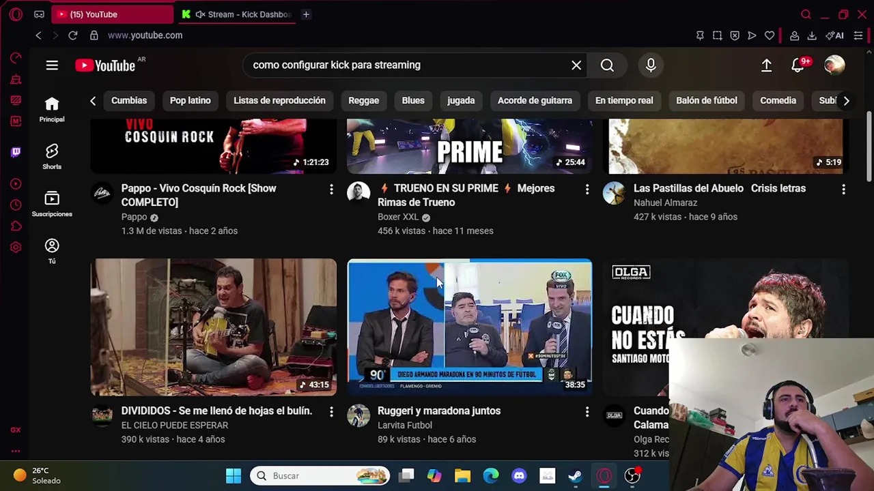Open options menu for TRUENO video
The width and height of the screenshot is (874, 491).
coord(587,190)
